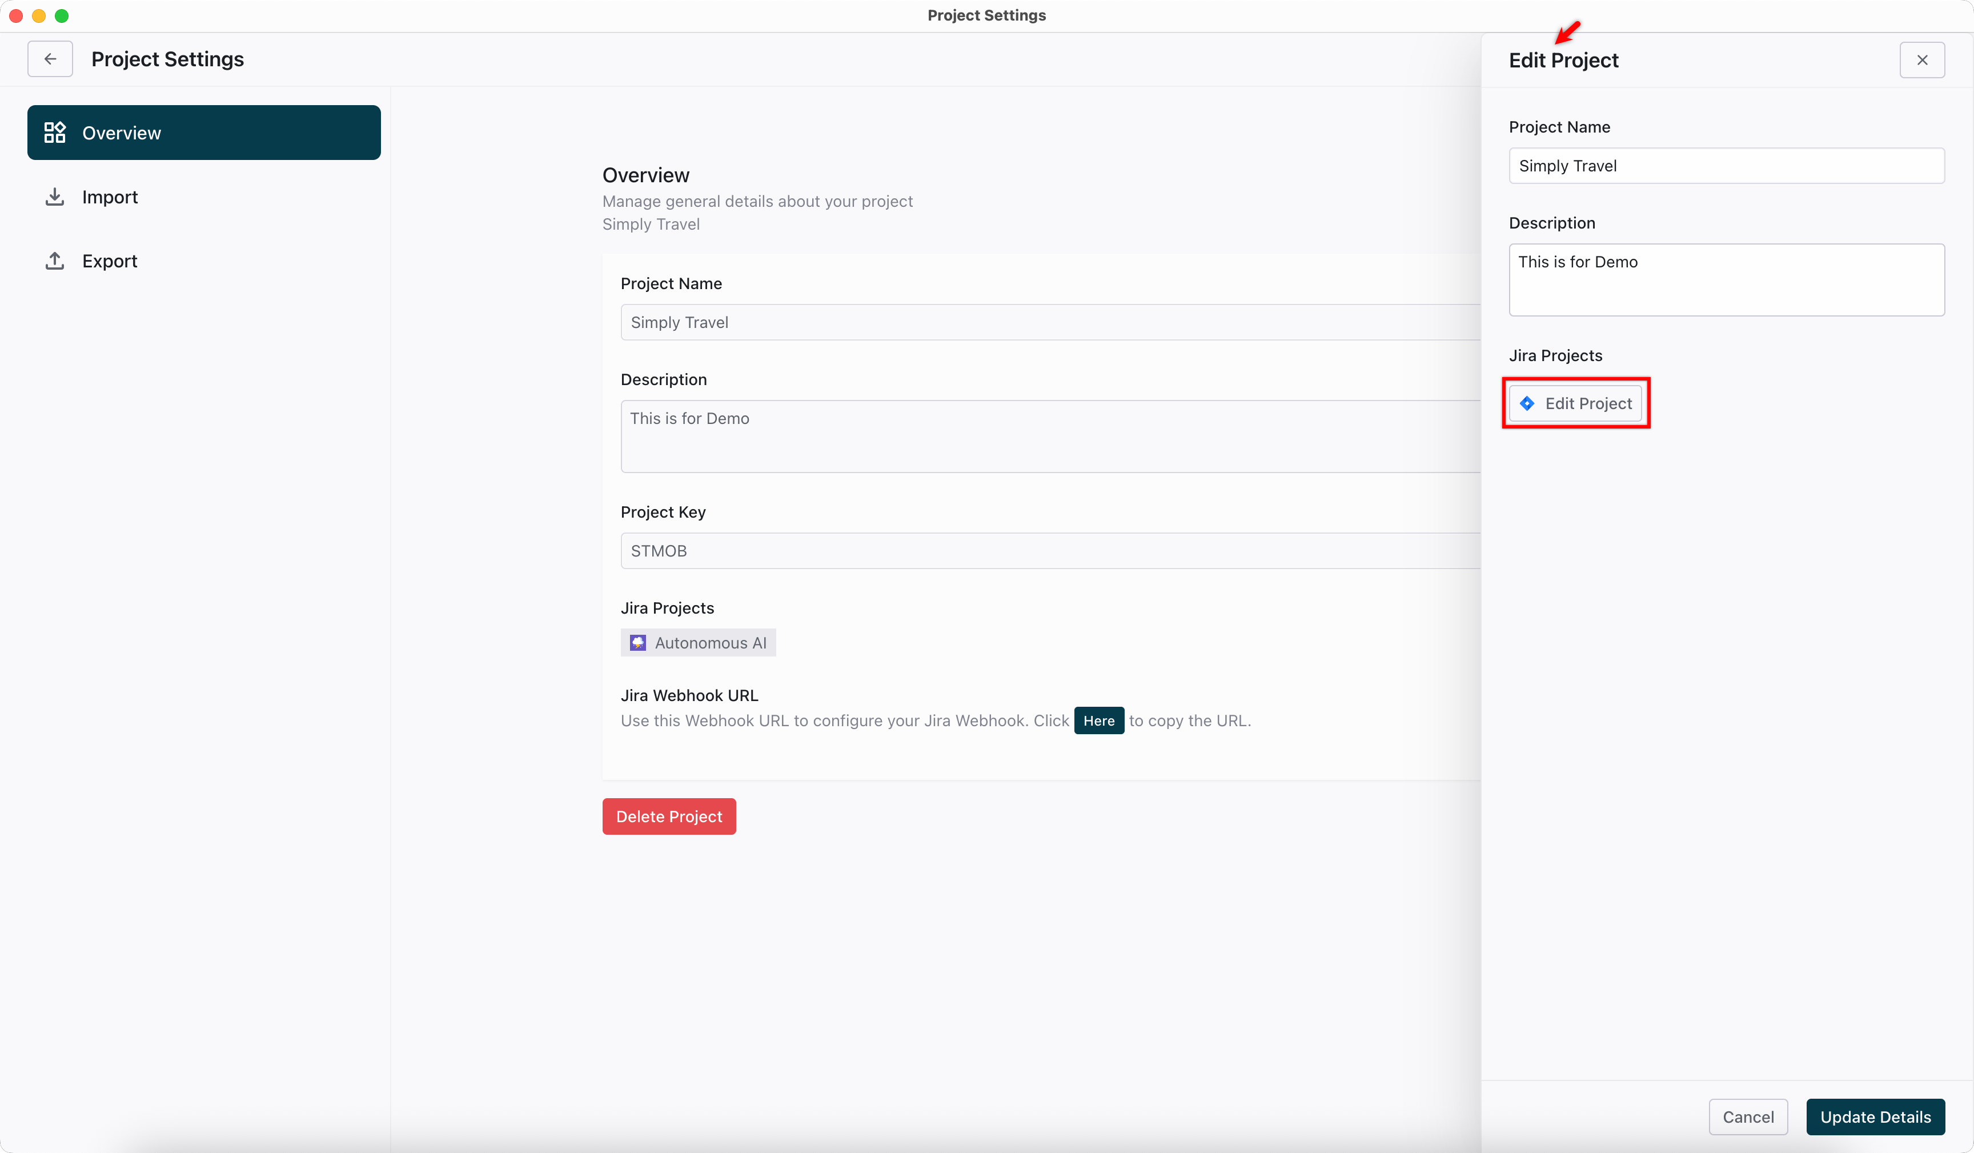Screen dimensions: 1974x1153
Task: Click the Cancel button
Action: click(1748, 1117)
